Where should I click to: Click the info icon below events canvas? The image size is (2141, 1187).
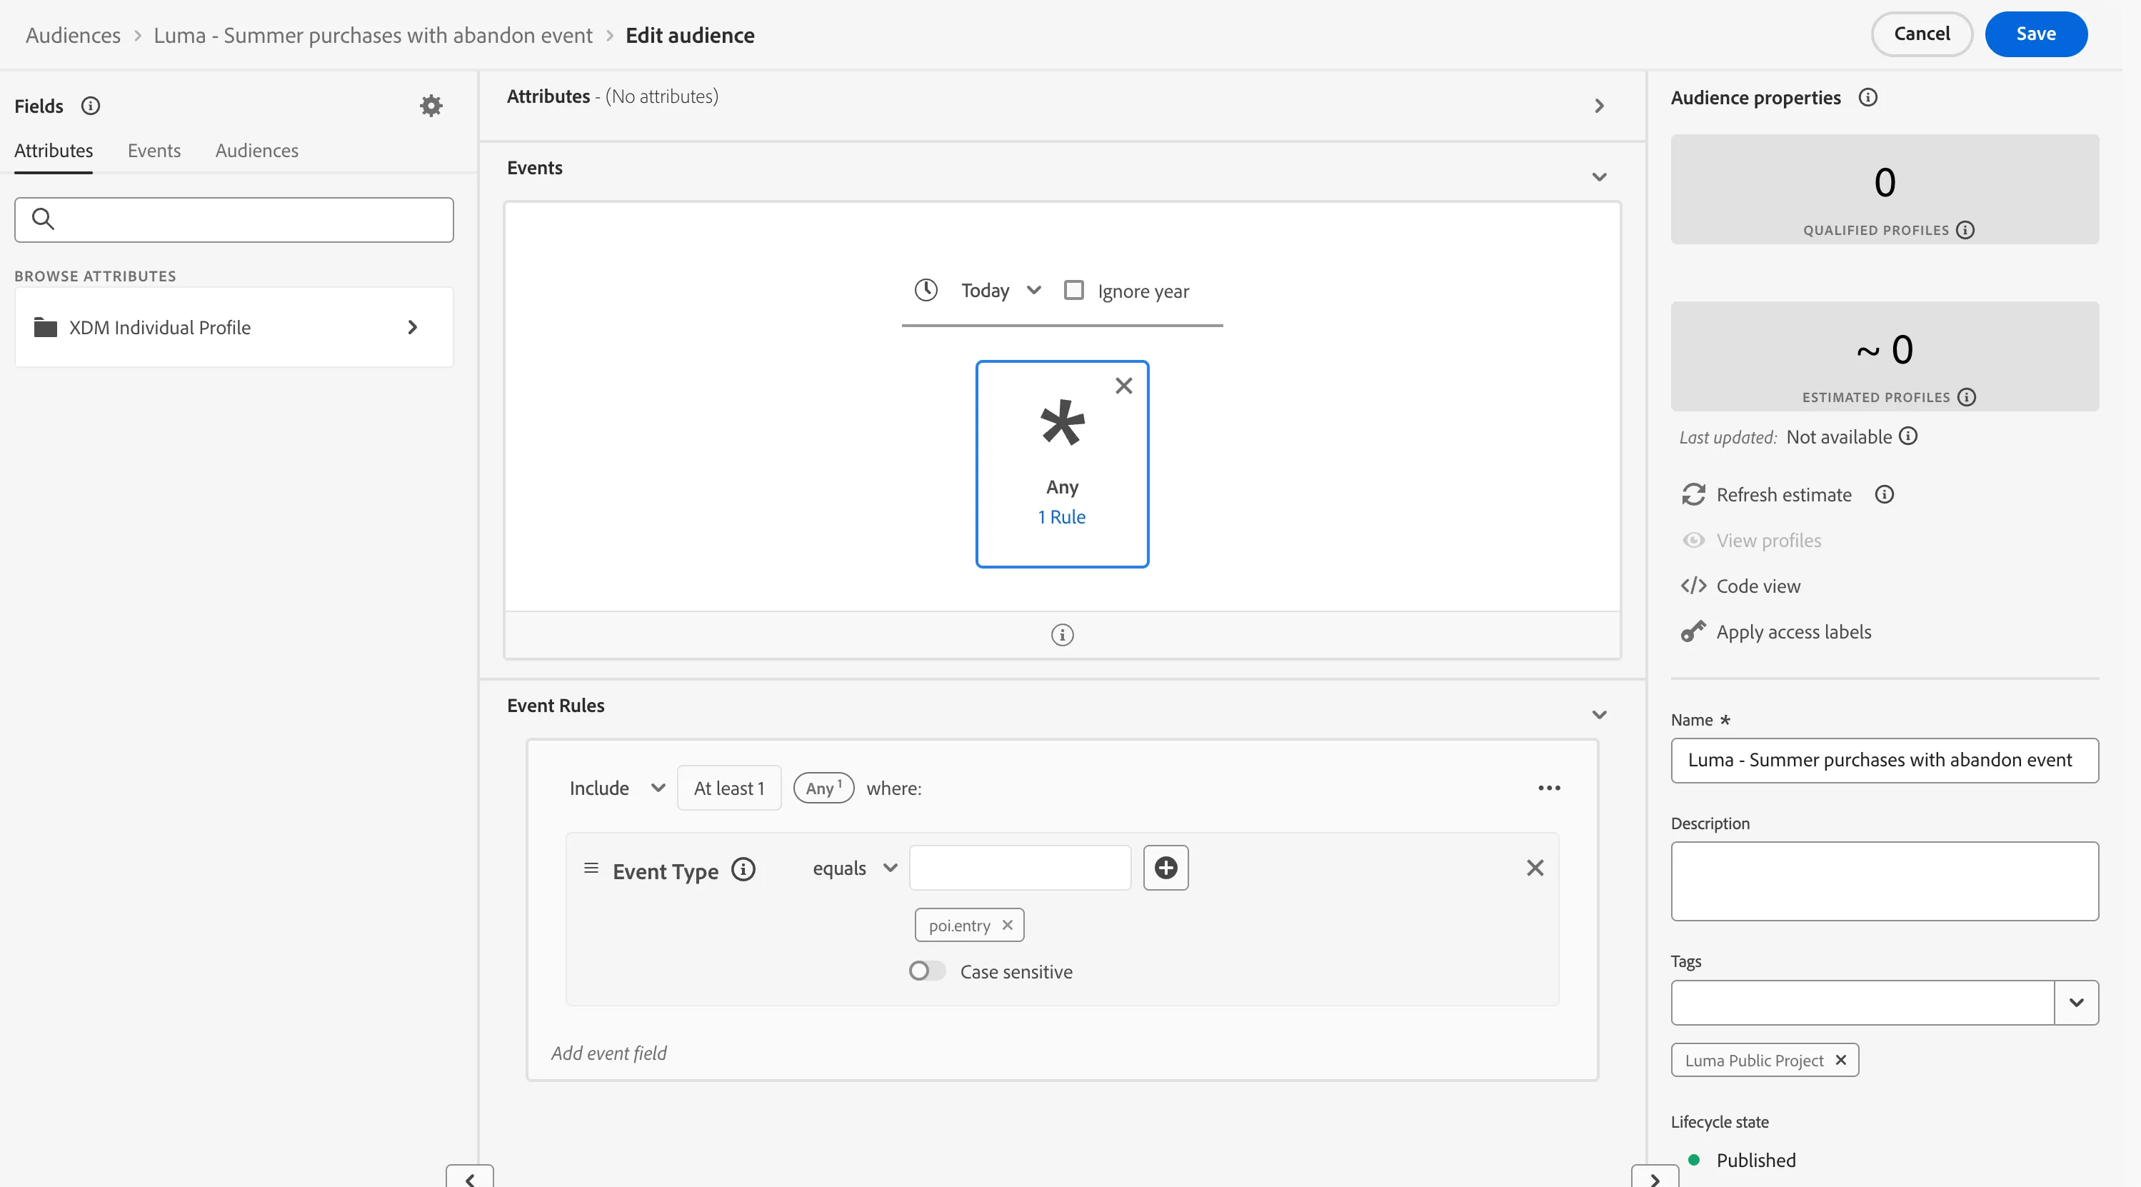tap(1062, 635)
